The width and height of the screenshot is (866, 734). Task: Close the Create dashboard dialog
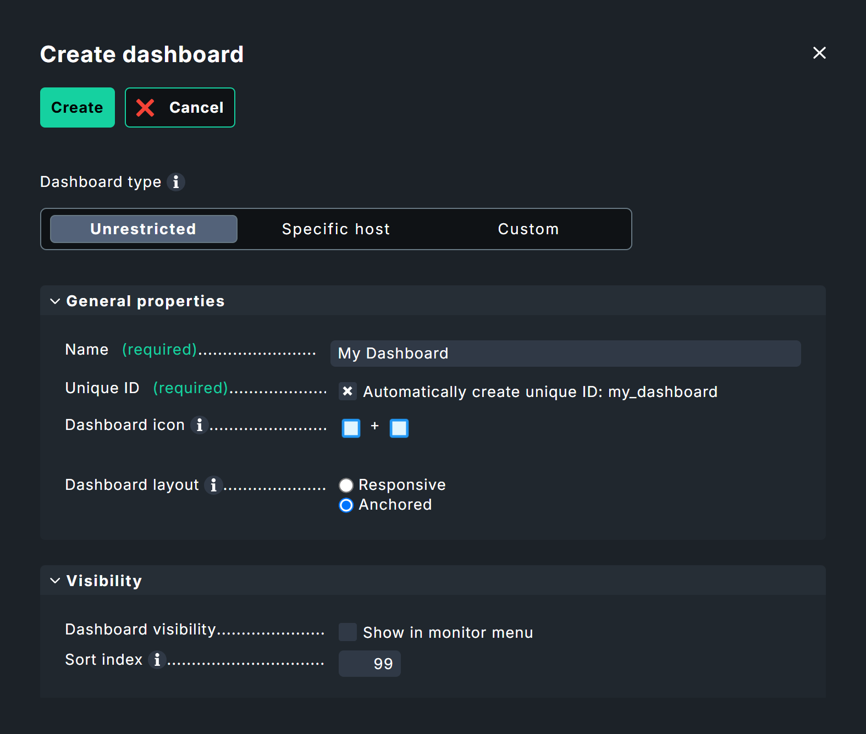tap(819, 53)
